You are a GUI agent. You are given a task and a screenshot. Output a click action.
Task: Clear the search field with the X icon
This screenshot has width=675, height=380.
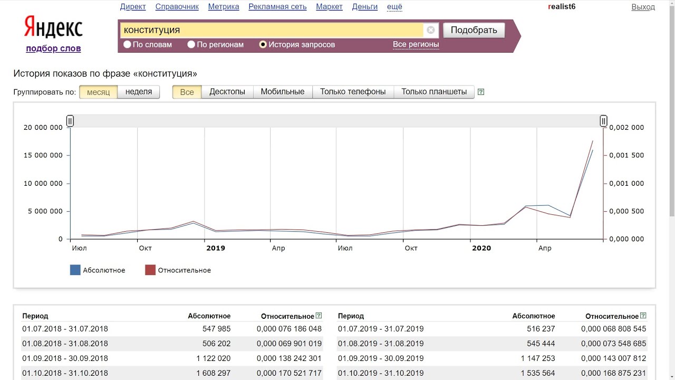[x=431, y=30]
